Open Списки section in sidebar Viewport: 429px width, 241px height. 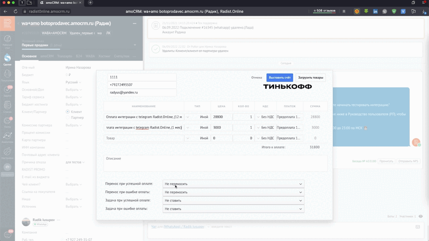[x=7, y=107]
